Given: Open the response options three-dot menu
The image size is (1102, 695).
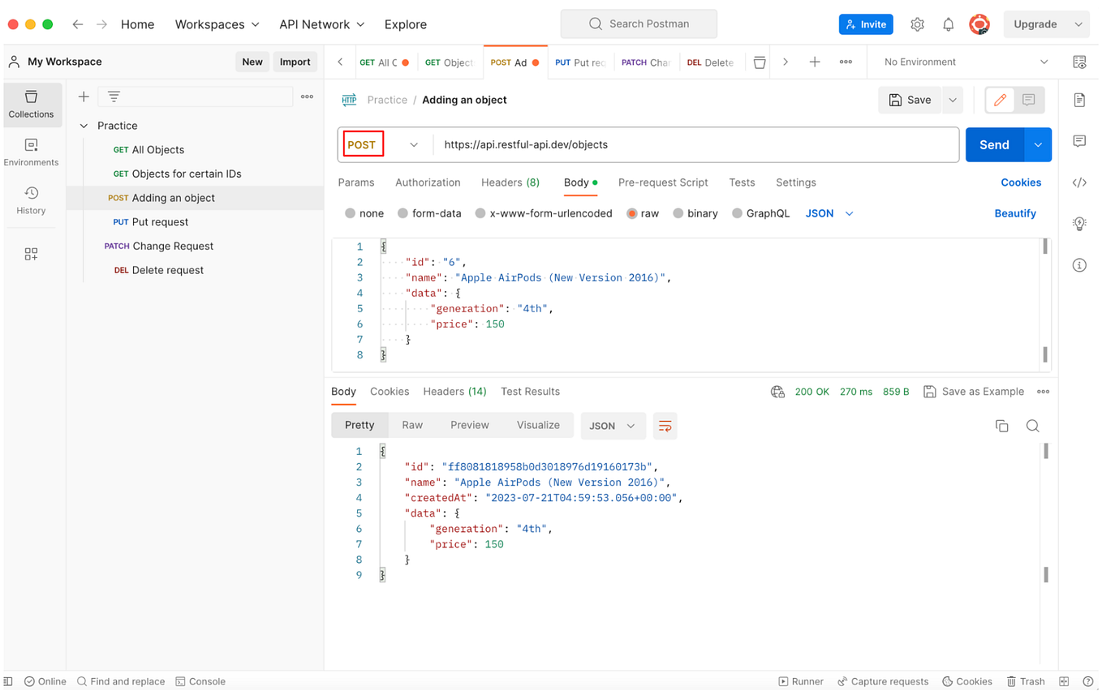Looking at the screenshot, I should click(1044, 392).
